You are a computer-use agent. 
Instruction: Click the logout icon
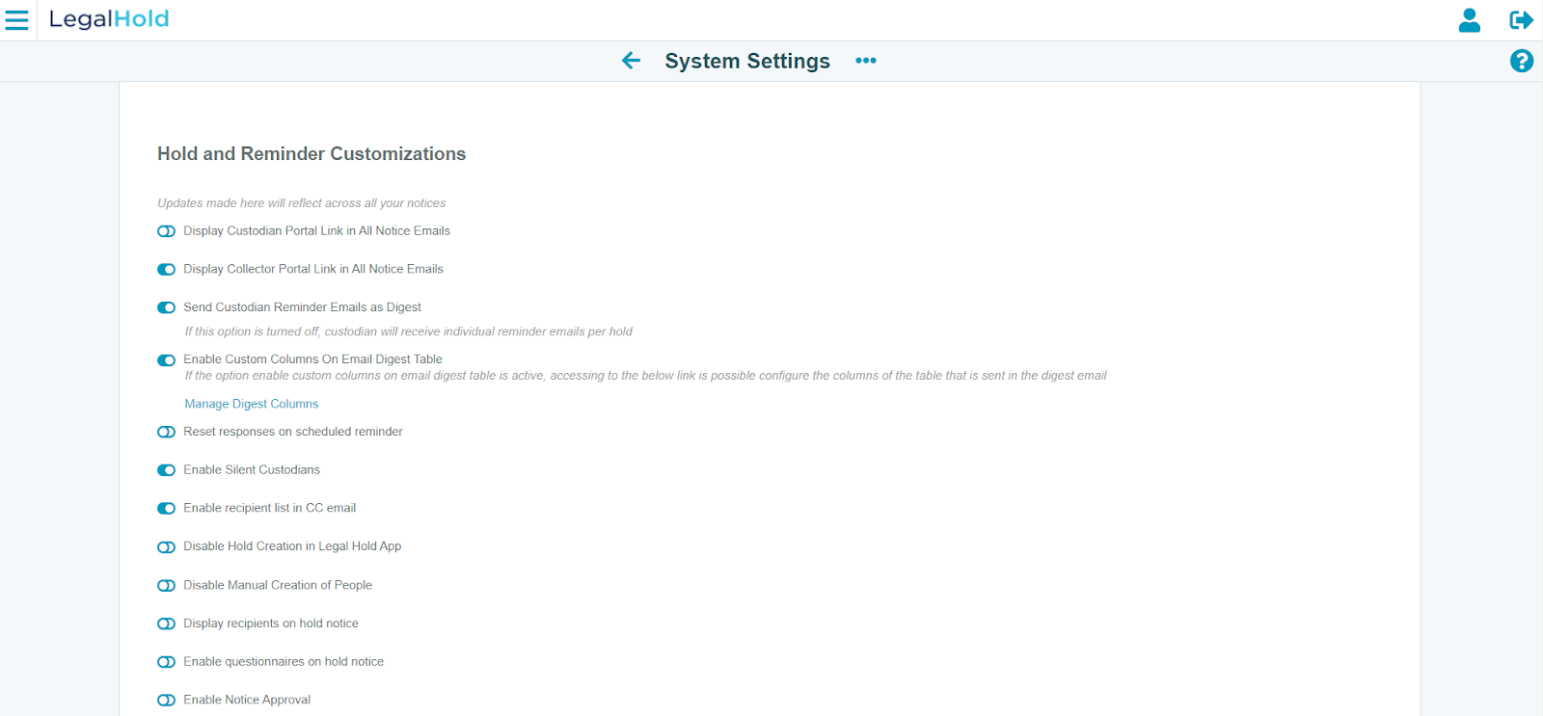(x=1522, y=20)
